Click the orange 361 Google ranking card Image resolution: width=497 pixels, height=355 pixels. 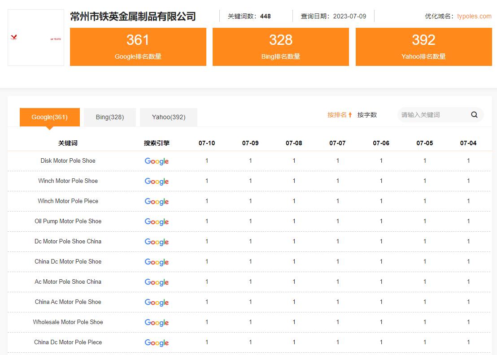point(138,47)
